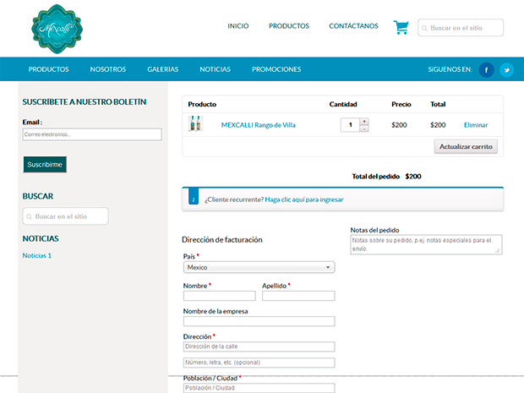Focus the Población / Ciudad field

(x=259, y=388)
